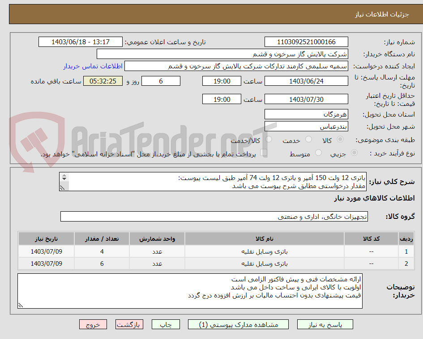Click the resize grip of شرح کلی نیاز box
Viewport: 423px width, 339px height.
(x=62, y=188)
